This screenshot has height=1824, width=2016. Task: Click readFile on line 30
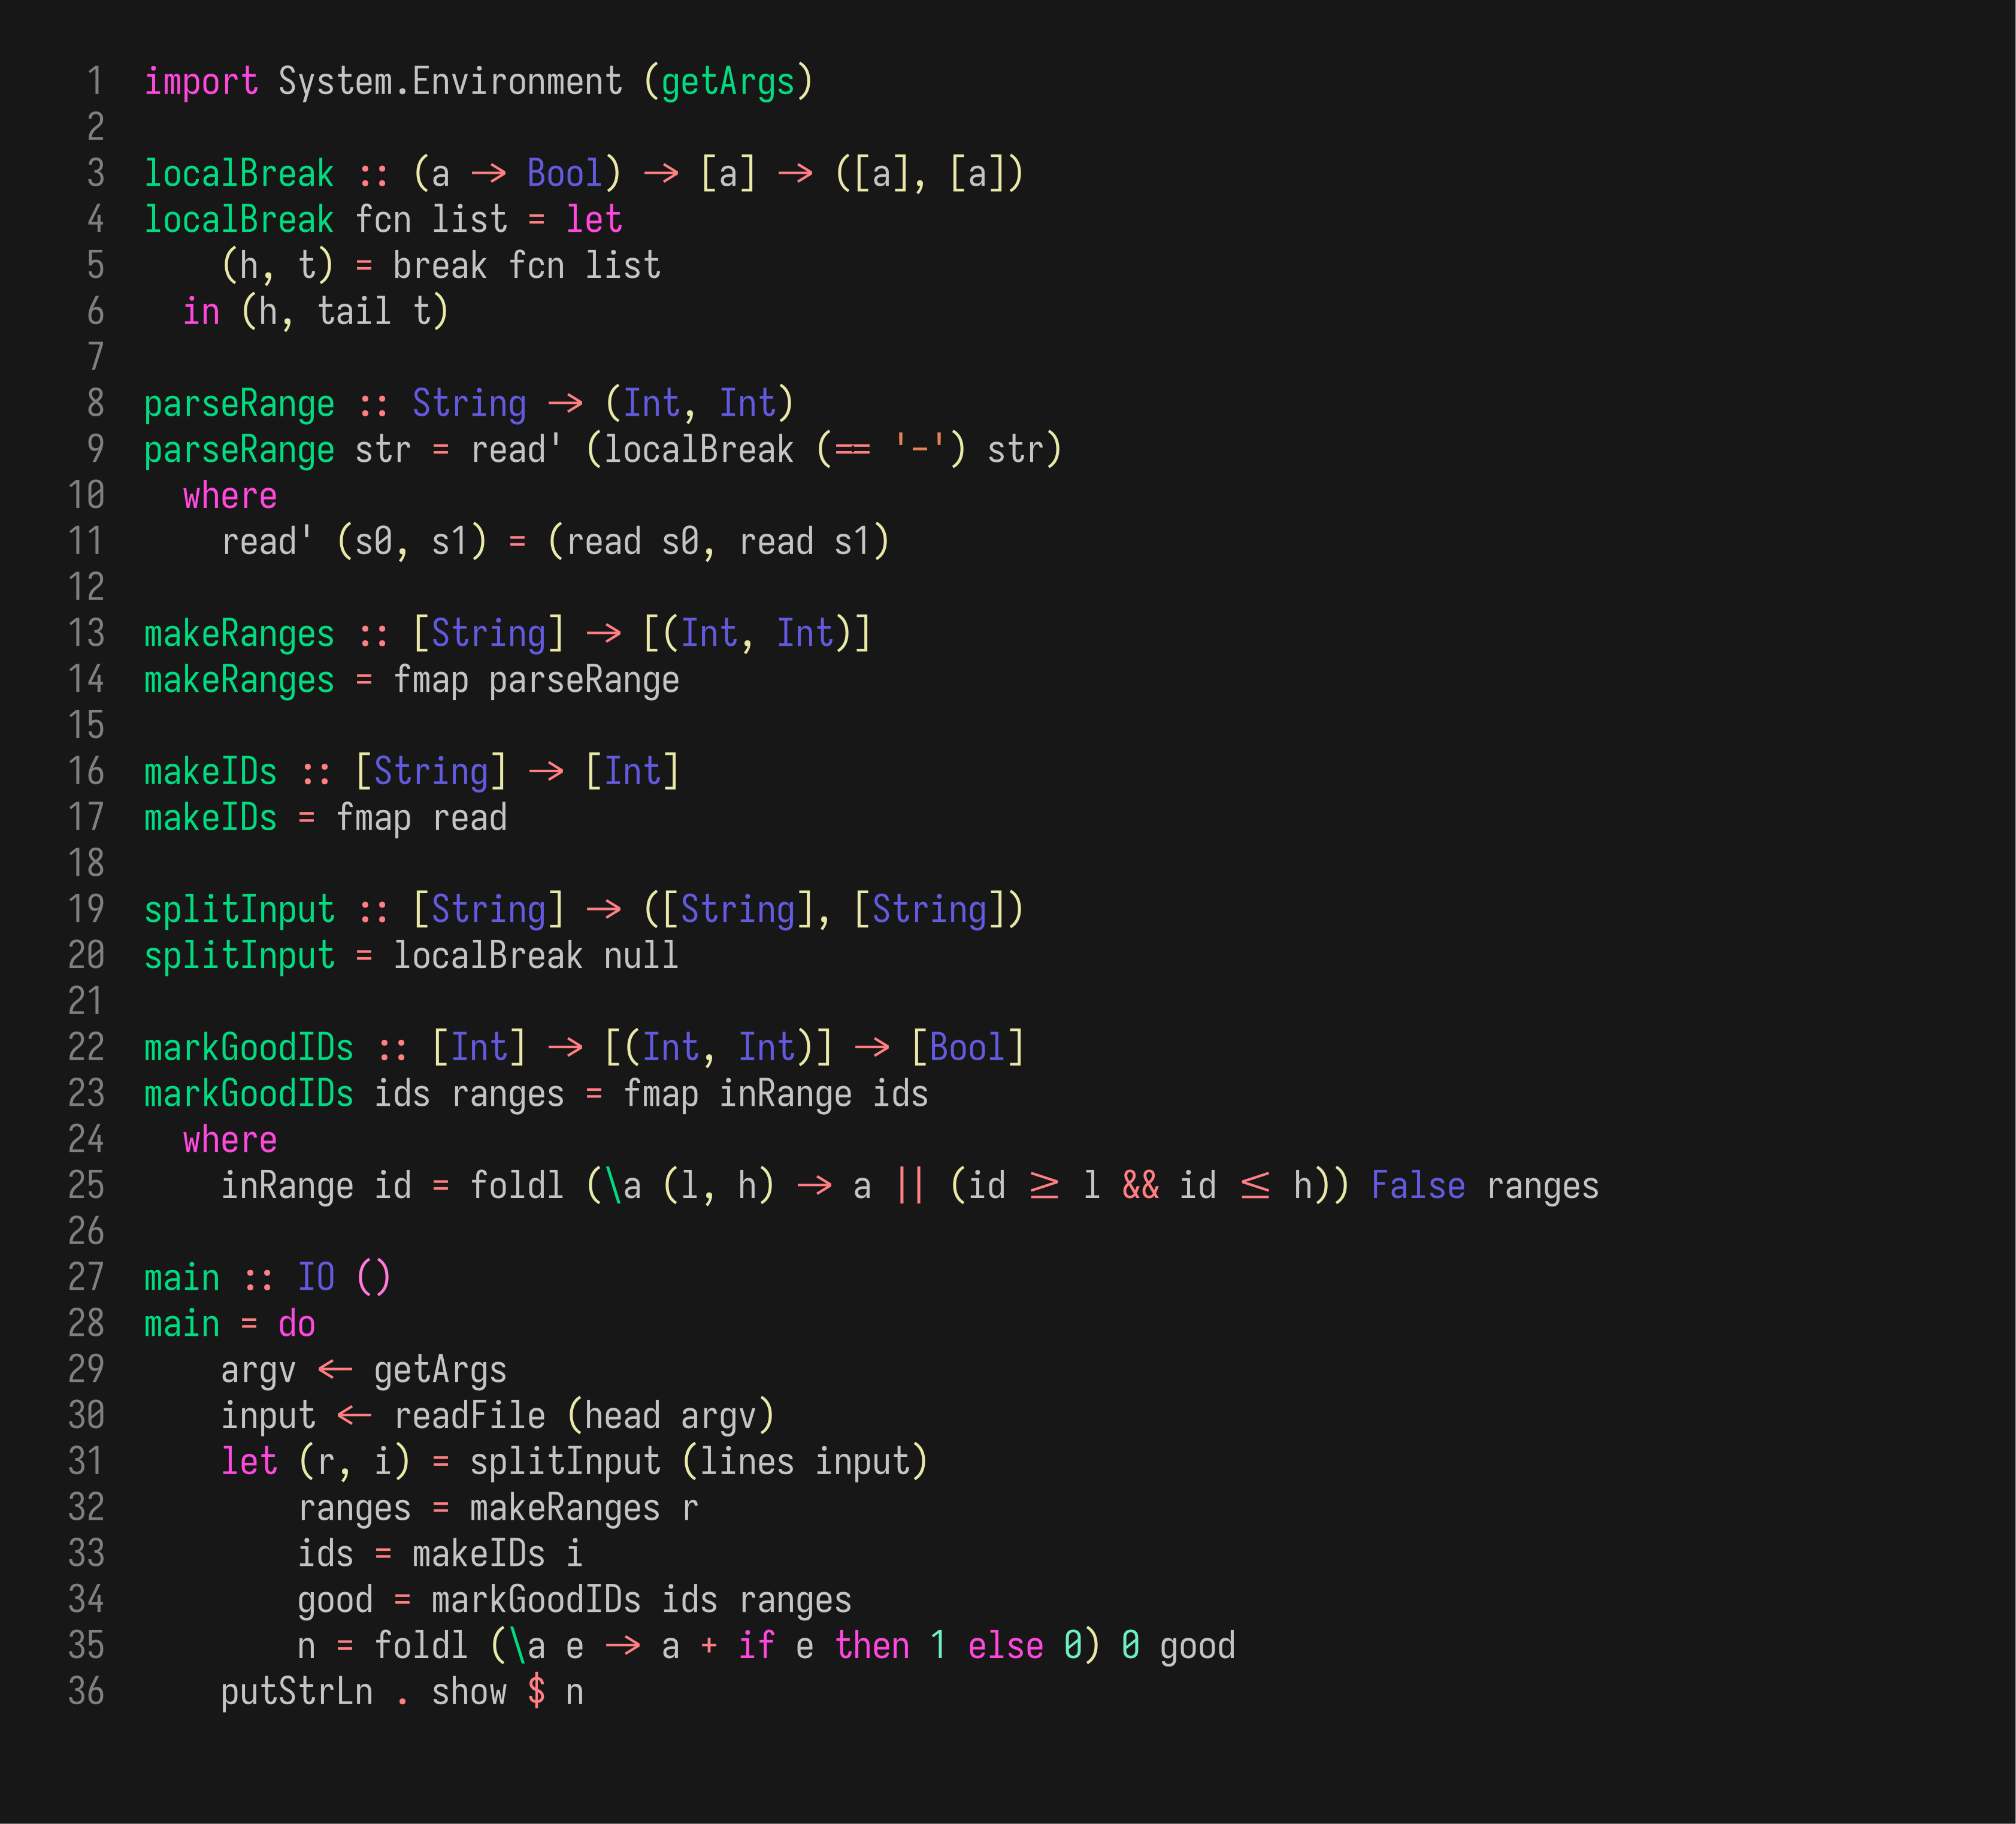click(x=469, y=1415)
